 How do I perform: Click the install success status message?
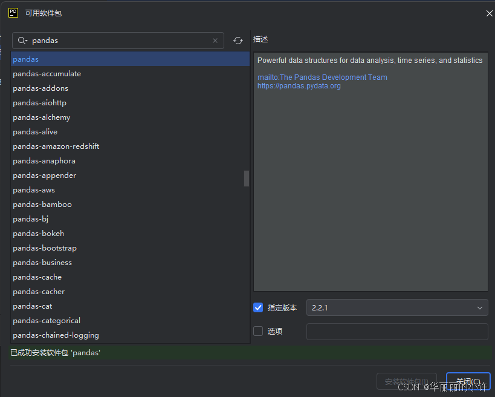55,353
